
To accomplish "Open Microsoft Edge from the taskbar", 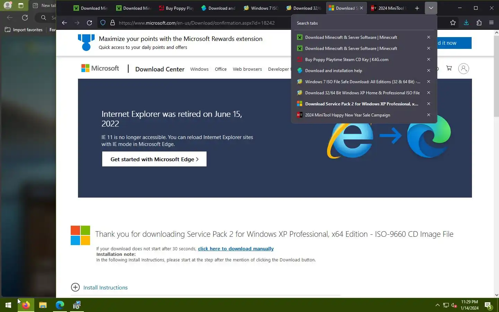I will [60, 305].
